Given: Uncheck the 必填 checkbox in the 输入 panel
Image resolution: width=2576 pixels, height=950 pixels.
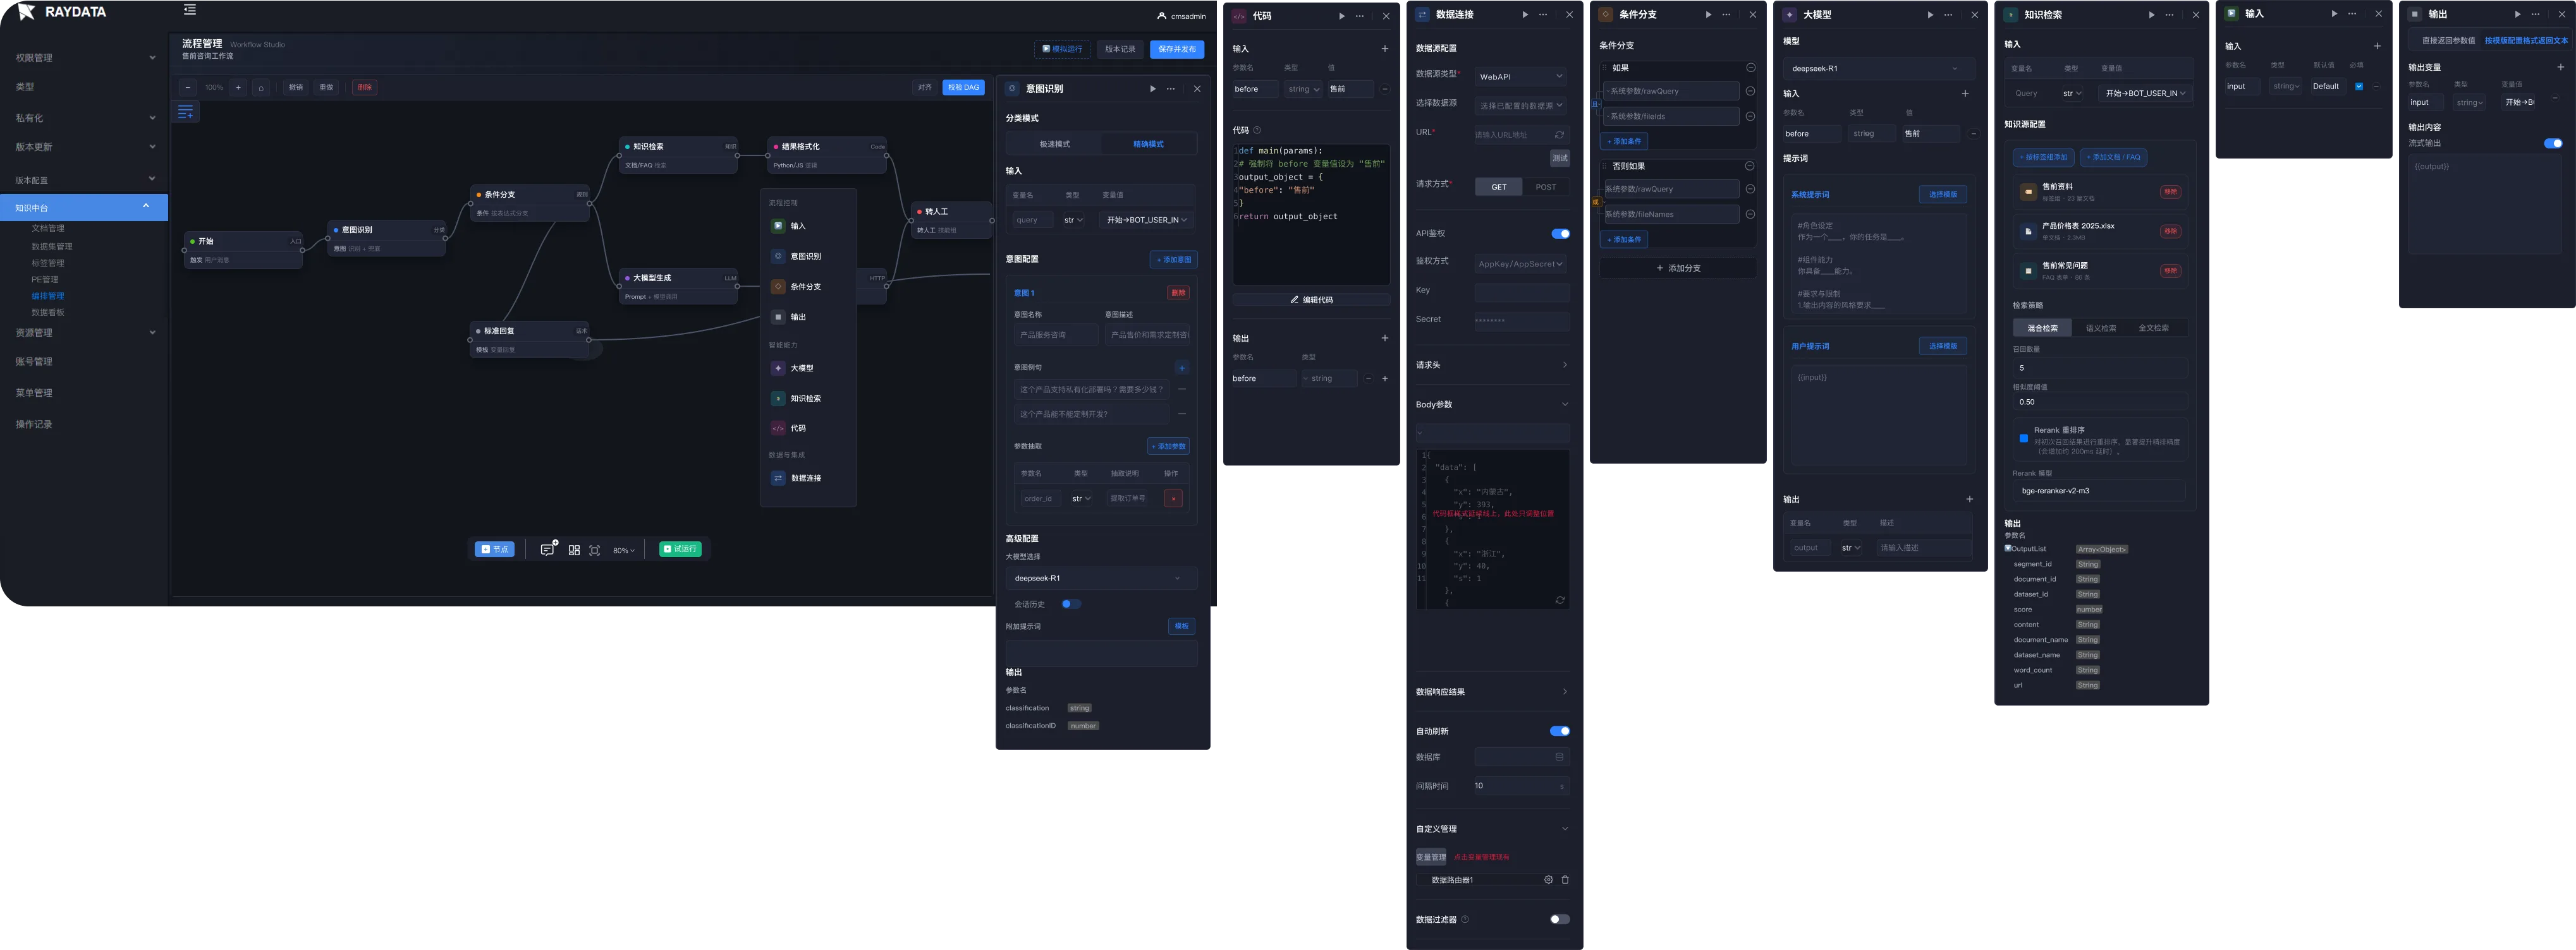Looking at the screenshot, I should pos(2359,87).
